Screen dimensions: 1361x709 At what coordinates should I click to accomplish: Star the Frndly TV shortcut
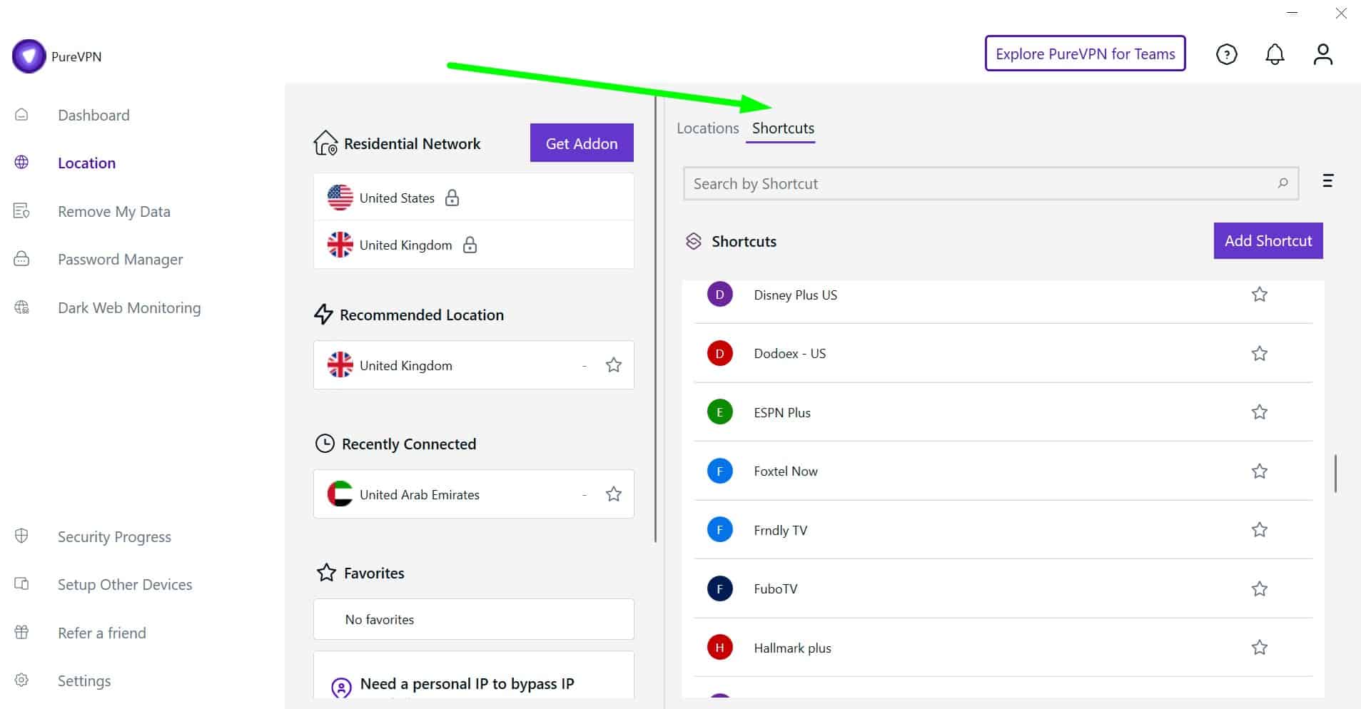click(x=1260, y=529)
